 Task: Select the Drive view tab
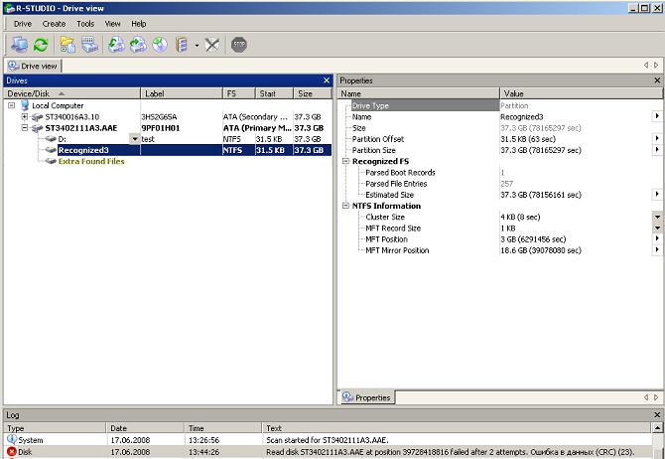(33, 66)
